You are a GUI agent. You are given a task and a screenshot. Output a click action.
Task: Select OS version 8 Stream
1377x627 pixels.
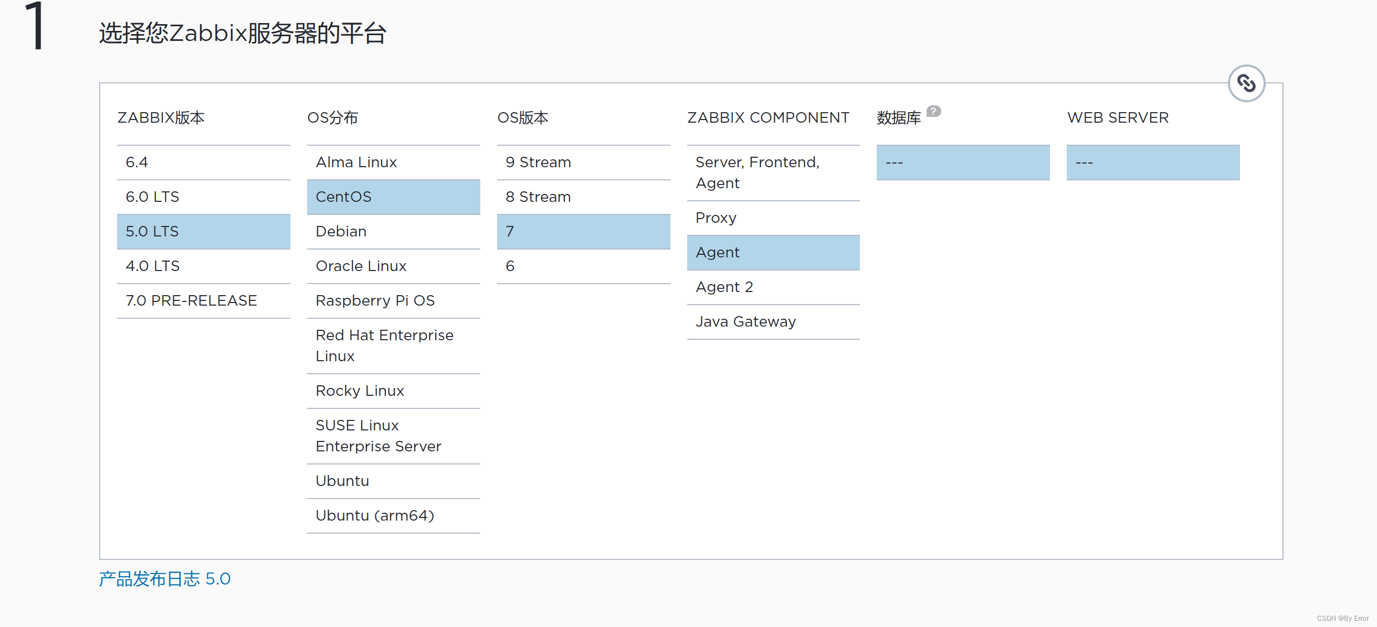point(583,197)
